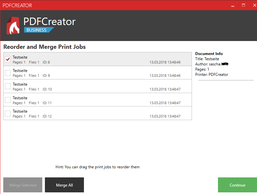Select the Testseite row with ID: 9

[98, 73]
